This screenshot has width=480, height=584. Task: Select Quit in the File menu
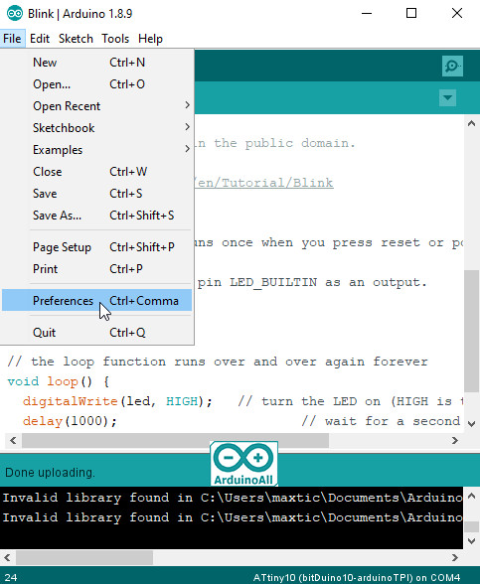[x=97, y=332]
